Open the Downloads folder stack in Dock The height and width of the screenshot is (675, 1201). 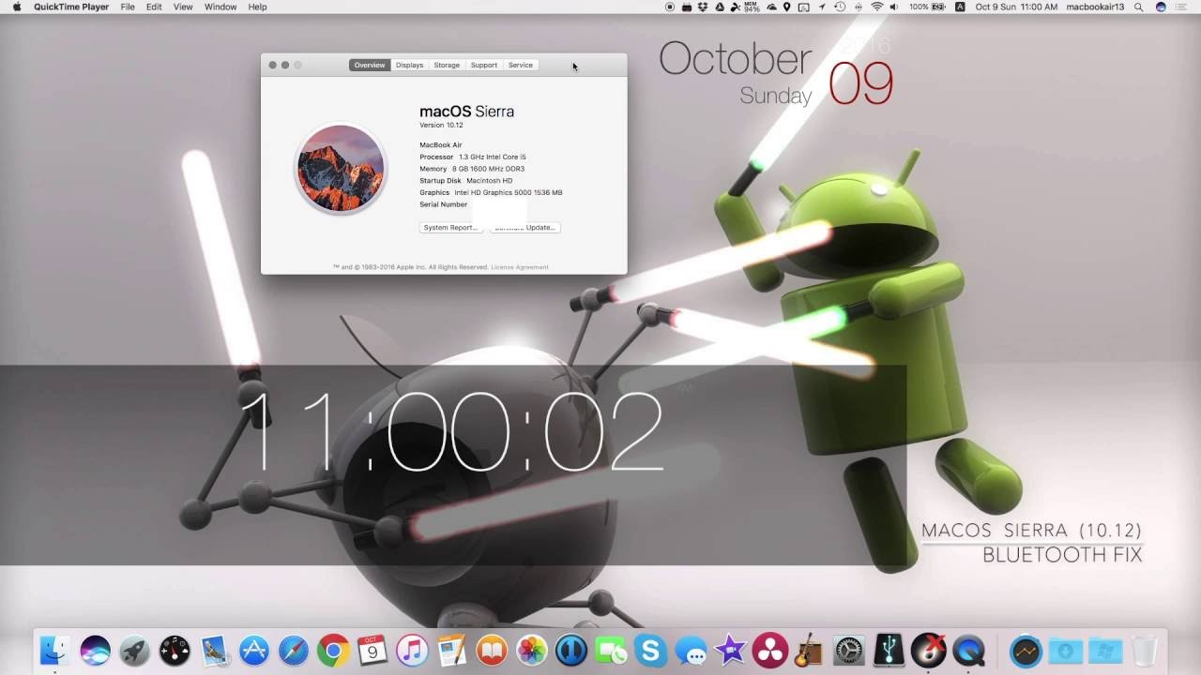point(1066,651)
